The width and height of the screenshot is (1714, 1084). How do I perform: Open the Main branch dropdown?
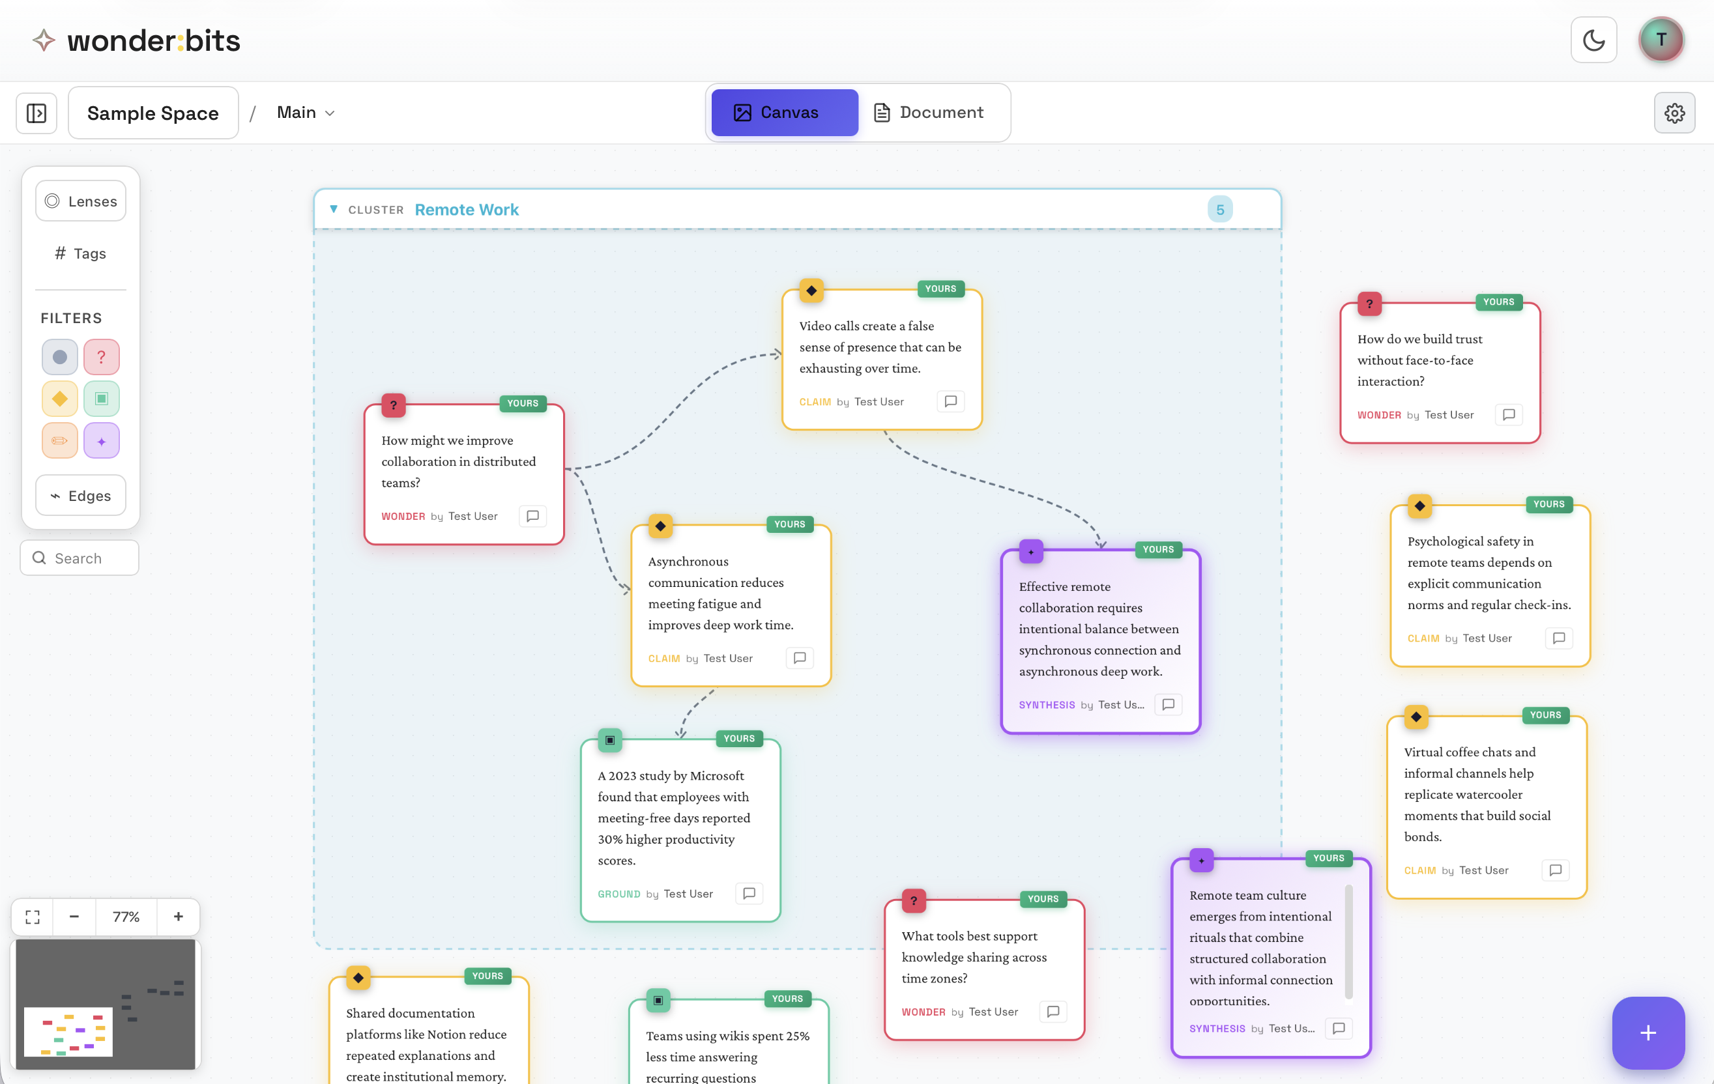coord(306,113)
